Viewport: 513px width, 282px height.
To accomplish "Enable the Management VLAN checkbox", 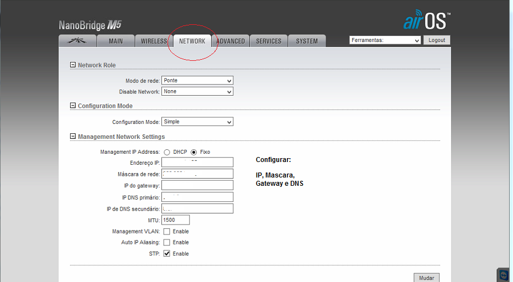I will [167, 232].
